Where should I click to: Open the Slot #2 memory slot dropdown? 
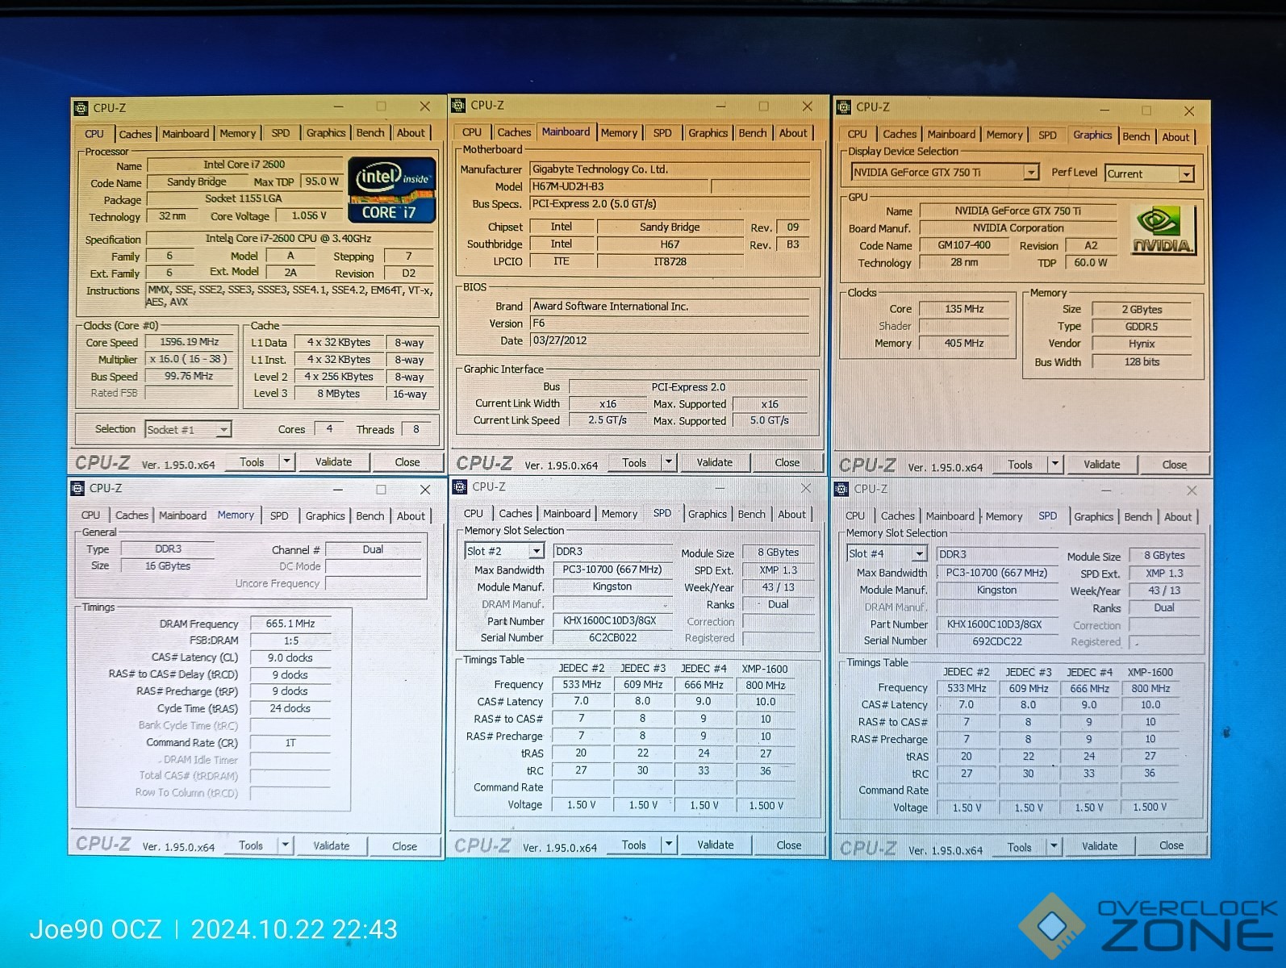click(536, 551)
